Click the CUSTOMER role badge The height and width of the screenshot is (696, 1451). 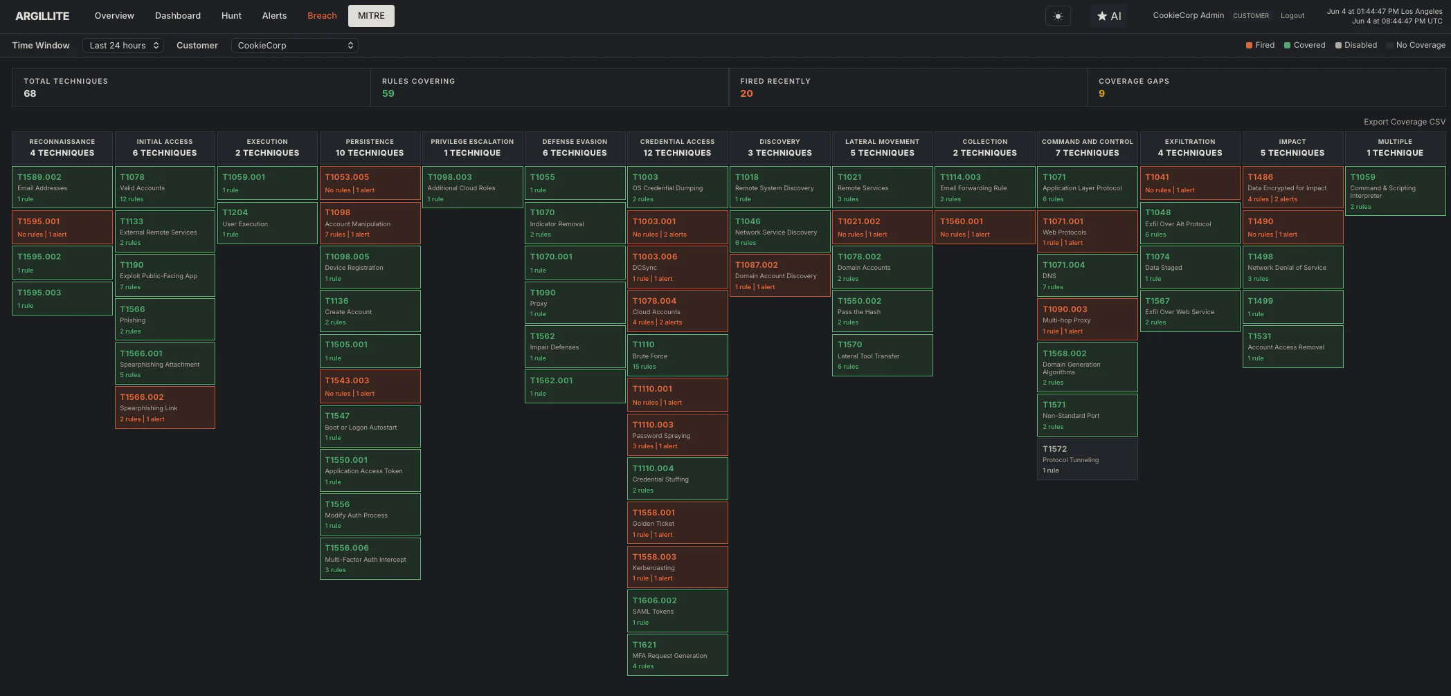point(1251,15)
